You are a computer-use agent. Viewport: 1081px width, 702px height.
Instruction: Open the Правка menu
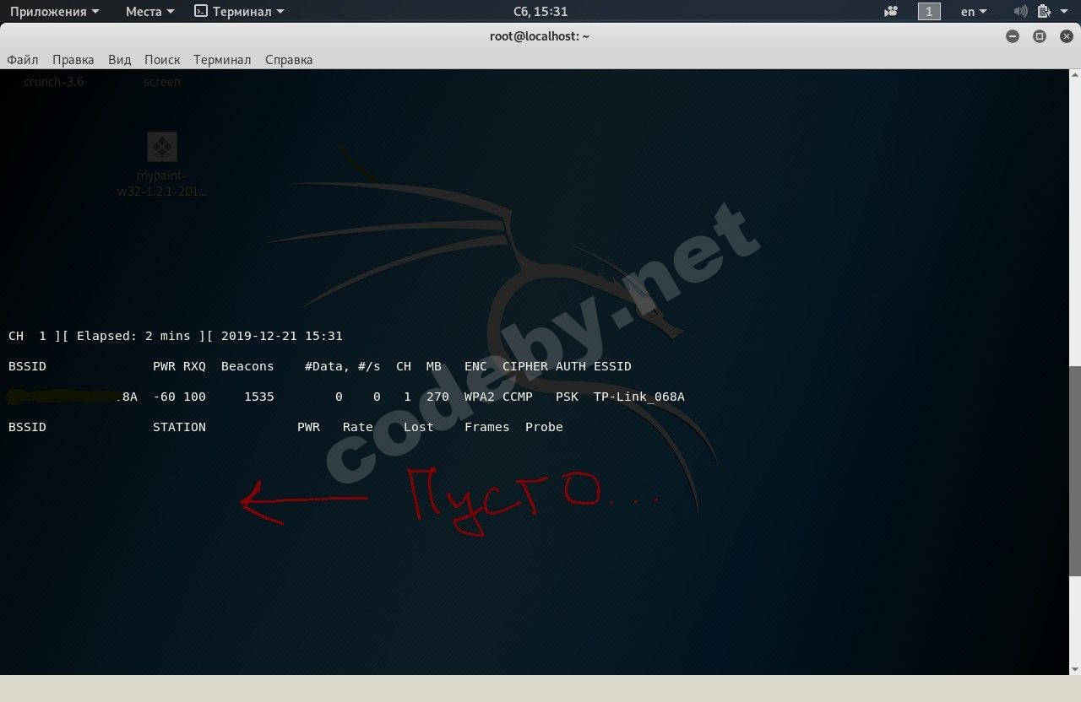(73, 60)
